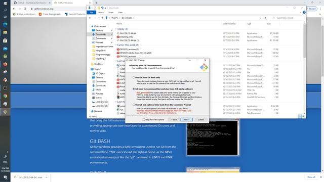Open the Share ribbon tab in Explorer

(111, 13)
